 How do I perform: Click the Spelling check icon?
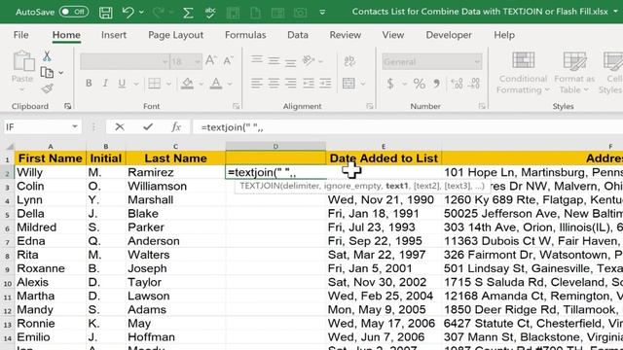[210, 13]
